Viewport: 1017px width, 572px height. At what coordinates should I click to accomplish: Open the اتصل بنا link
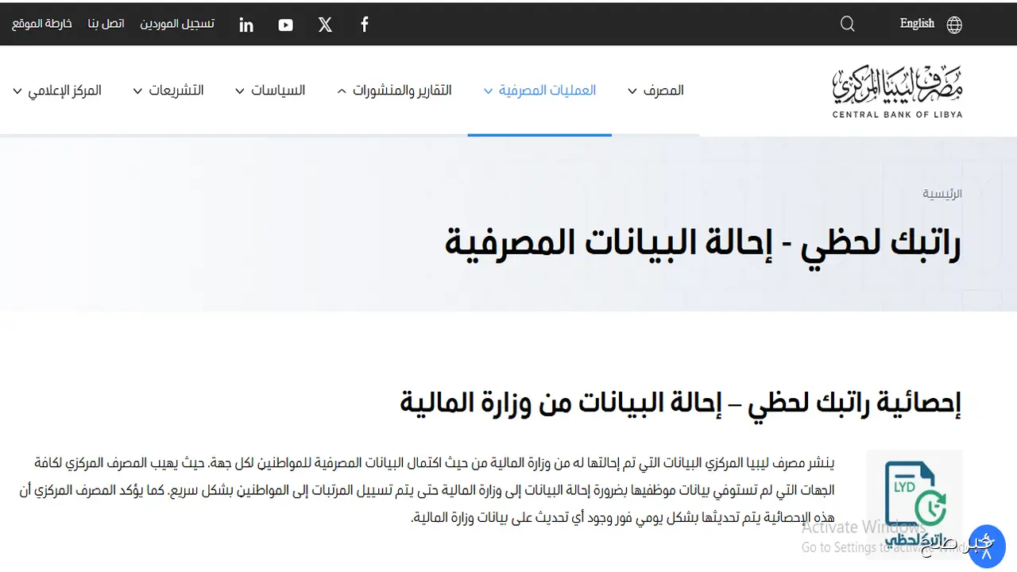coord(106,23)
